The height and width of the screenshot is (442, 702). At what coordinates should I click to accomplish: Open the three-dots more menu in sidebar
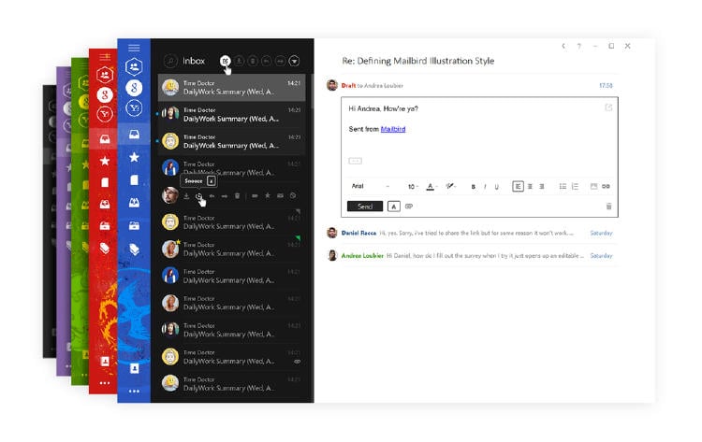134,391
